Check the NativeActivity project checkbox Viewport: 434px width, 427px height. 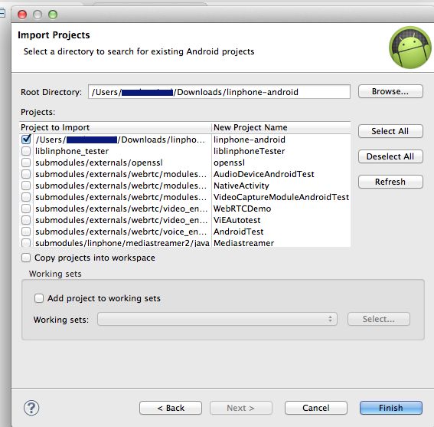coord(26,186)
